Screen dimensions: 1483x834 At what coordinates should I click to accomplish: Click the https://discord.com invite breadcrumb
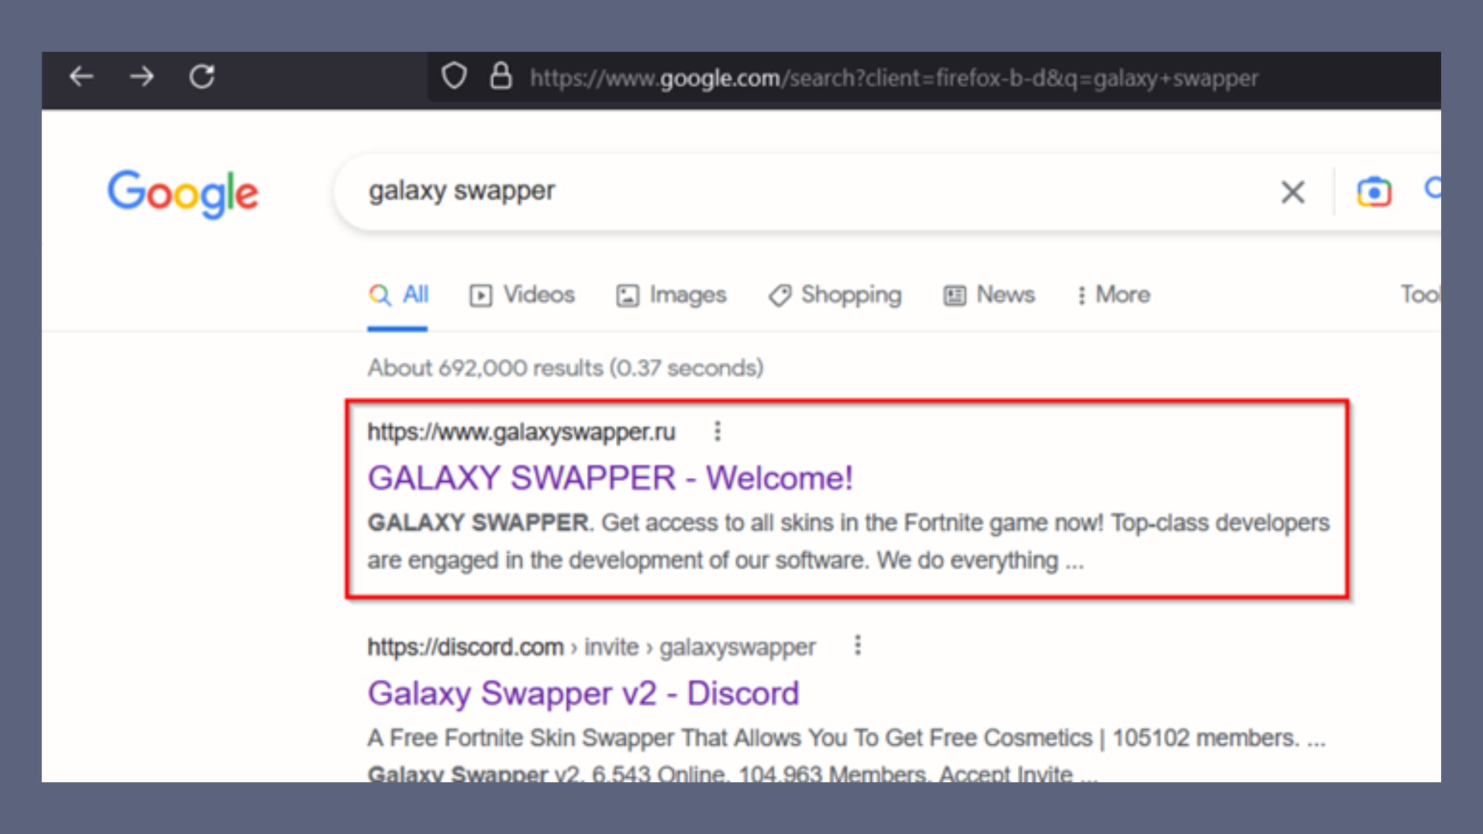click(x=591, y=647)
